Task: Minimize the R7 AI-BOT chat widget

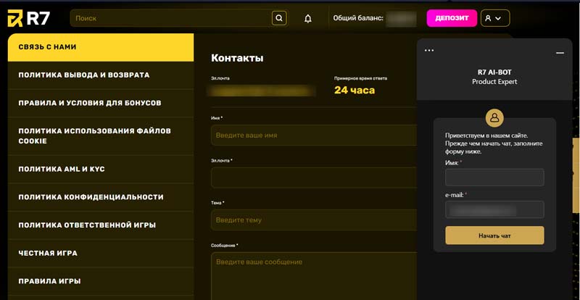Action: point(560,53)
